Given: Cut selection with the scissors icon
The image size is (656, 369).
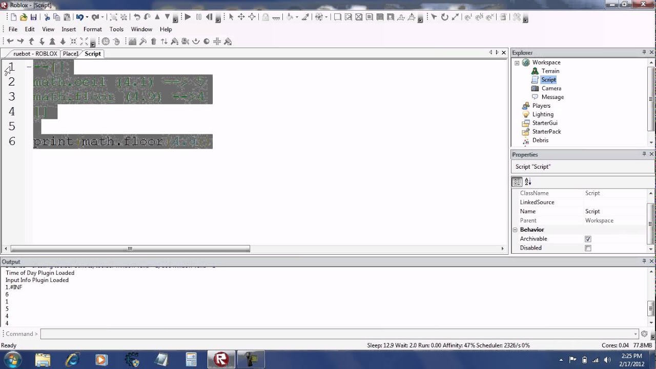Looking at the screenshot, I should (x=47, y=17).
